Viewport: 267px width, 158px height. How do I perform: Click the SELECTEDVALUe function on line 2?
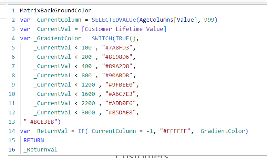[x=114, y=20]
